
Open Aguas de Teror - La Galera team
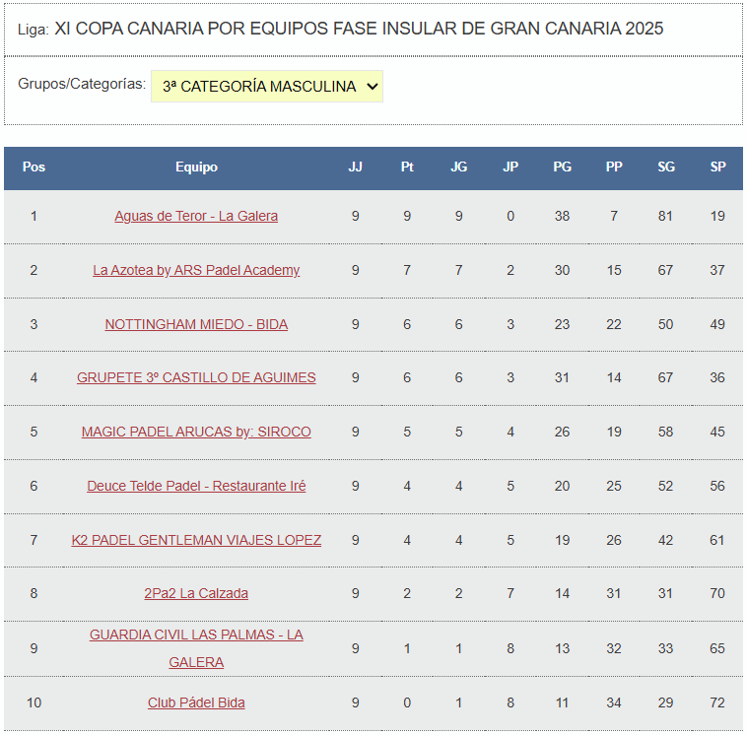pyautogui.click(x=196, y=216)
